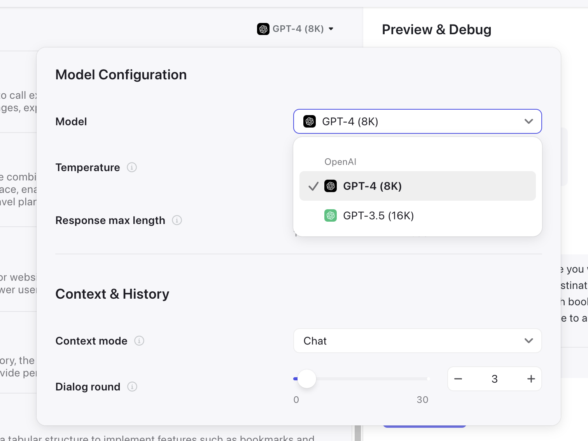The image size is (588, 441).
Task: Click the green GPT-3.5 model icon
Action: point(331,215)
